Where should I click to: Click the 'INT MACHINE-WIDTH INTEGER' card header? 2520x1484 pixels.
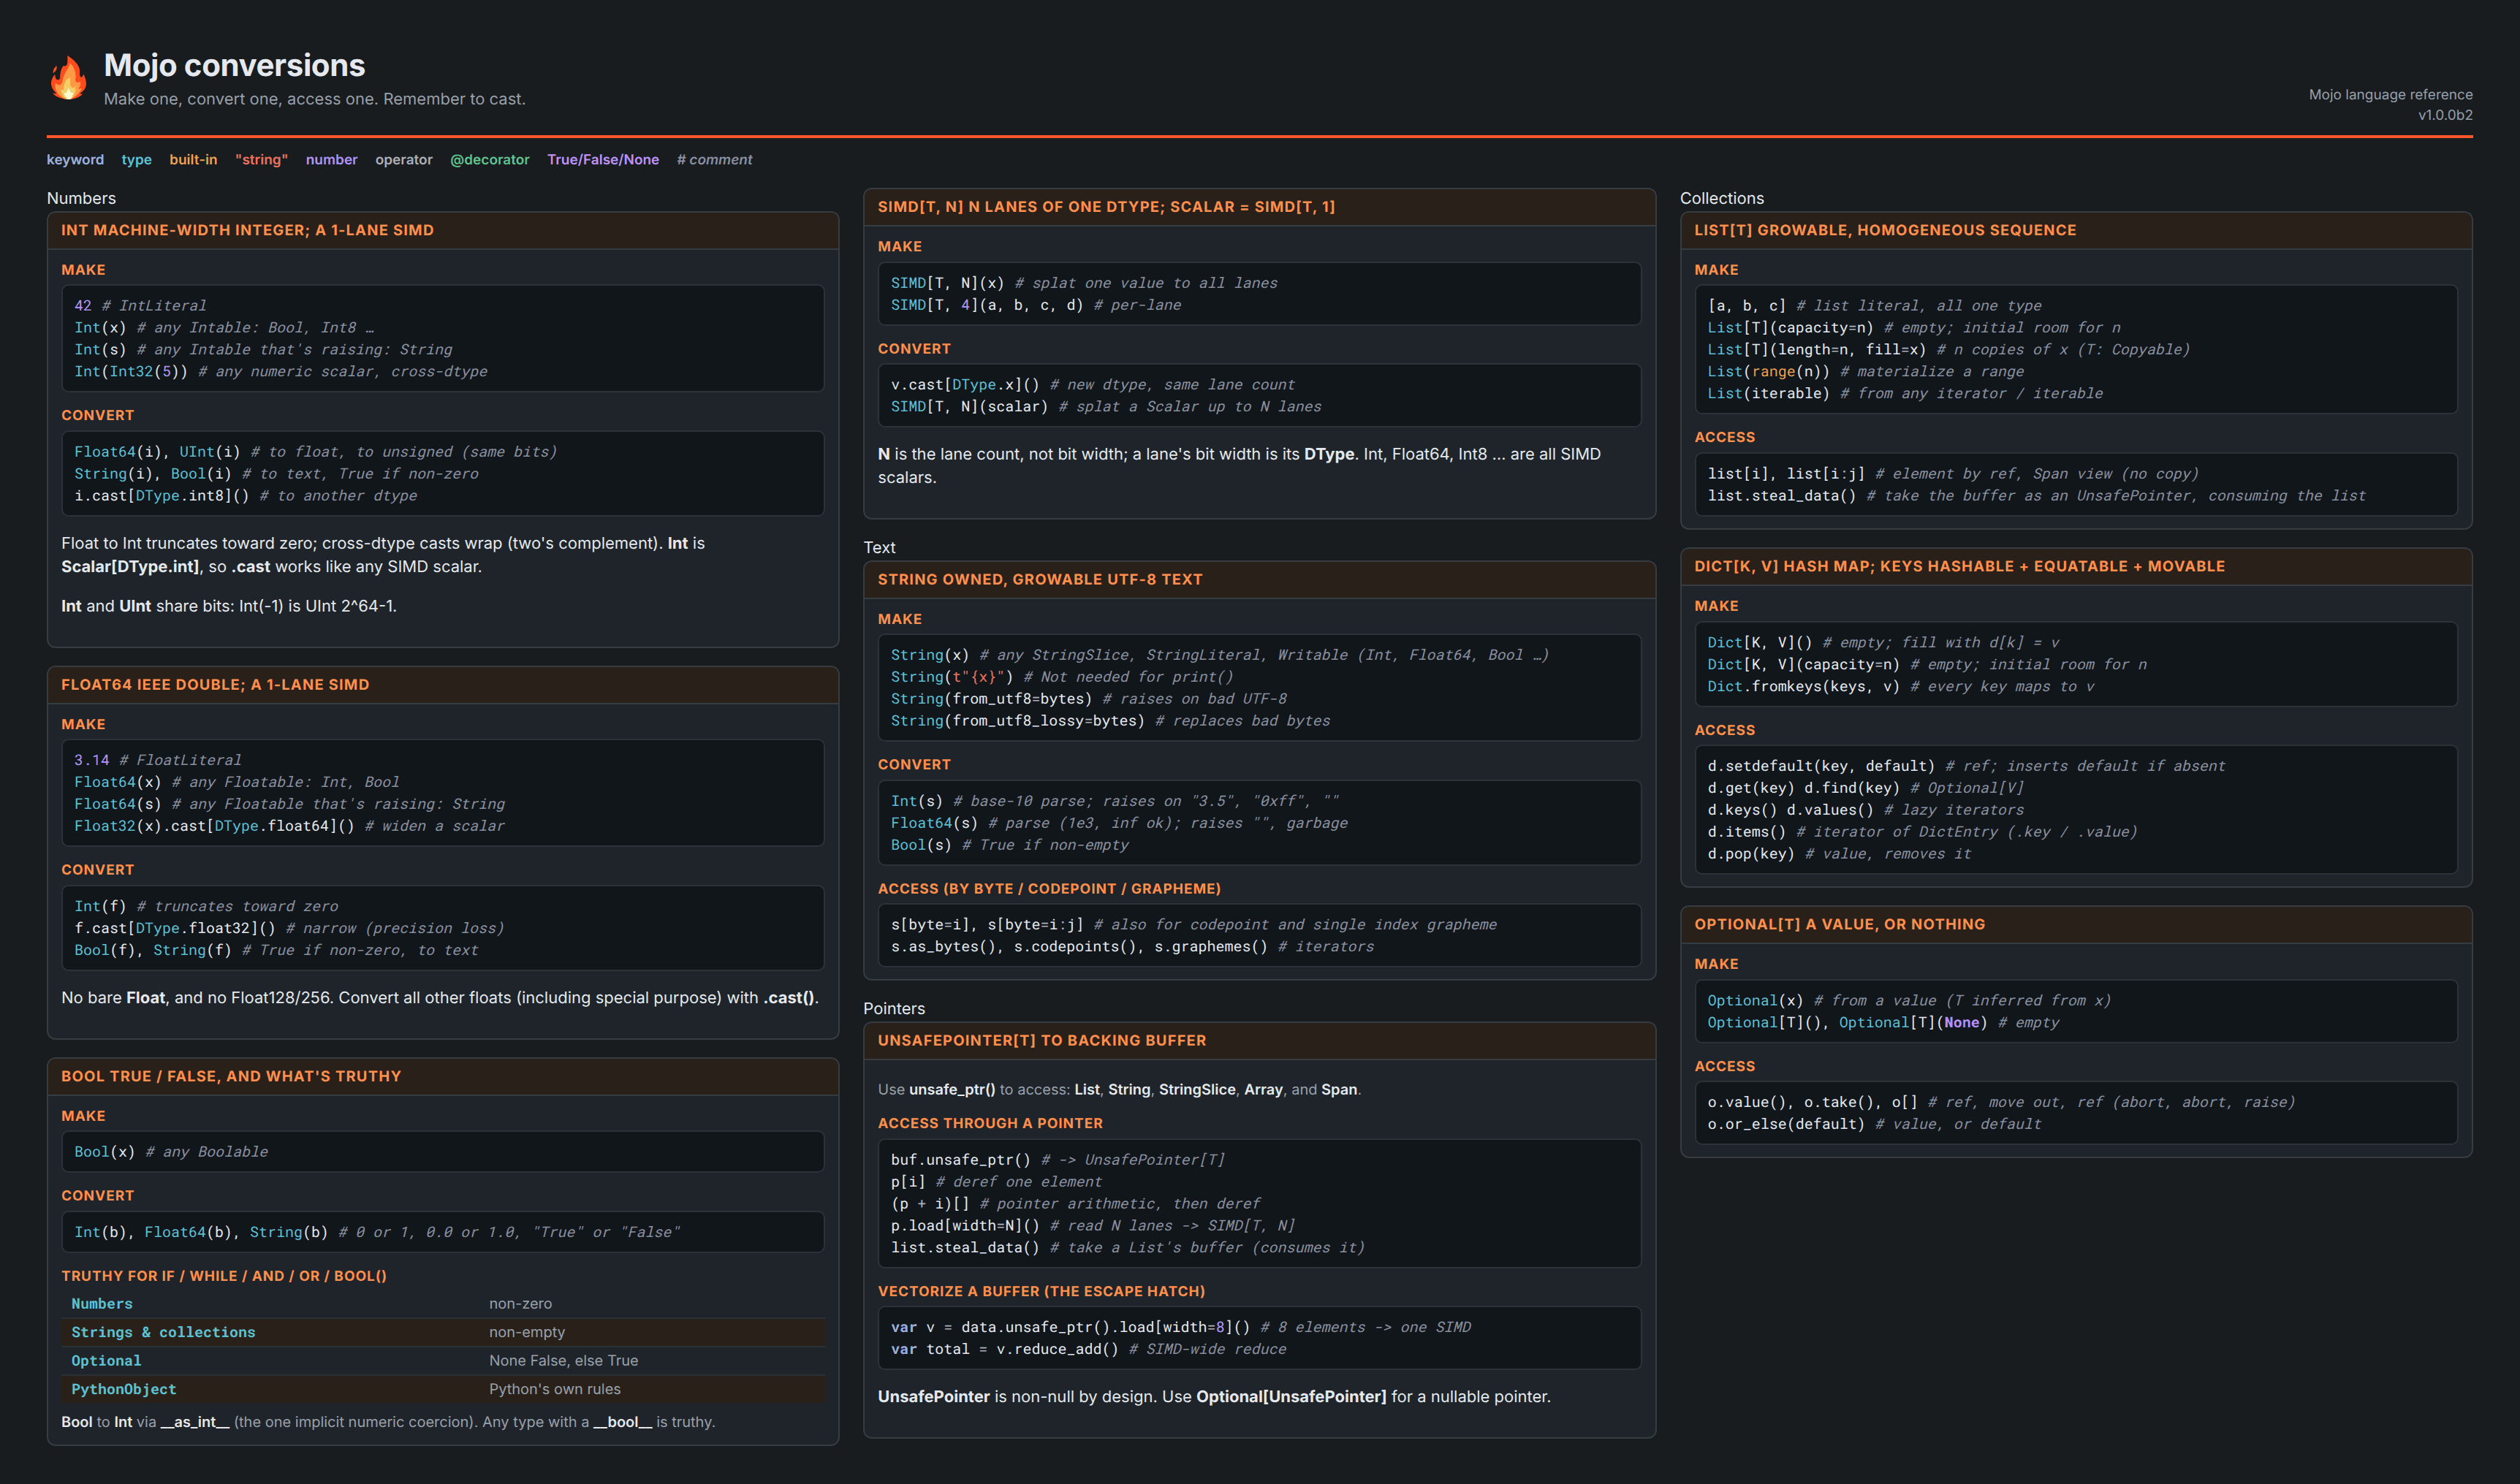click(443, 230)
